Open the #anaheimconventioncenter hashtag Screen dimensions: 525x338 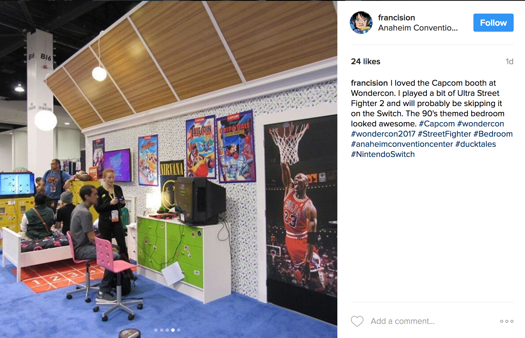click(x=402, y=144)
